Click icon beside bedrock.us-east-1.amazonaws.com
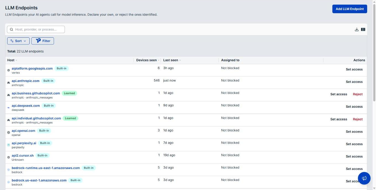The width and height of the screenshot is (376, 190). 9,182
